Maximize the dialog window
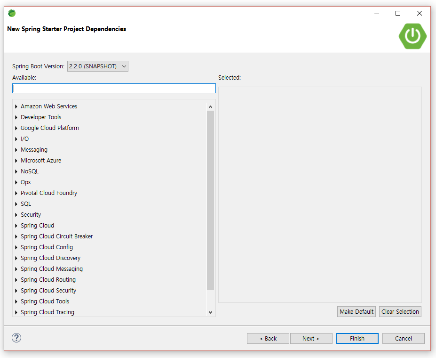This screenshot has height=358, width=436. (x=398, y=13)
